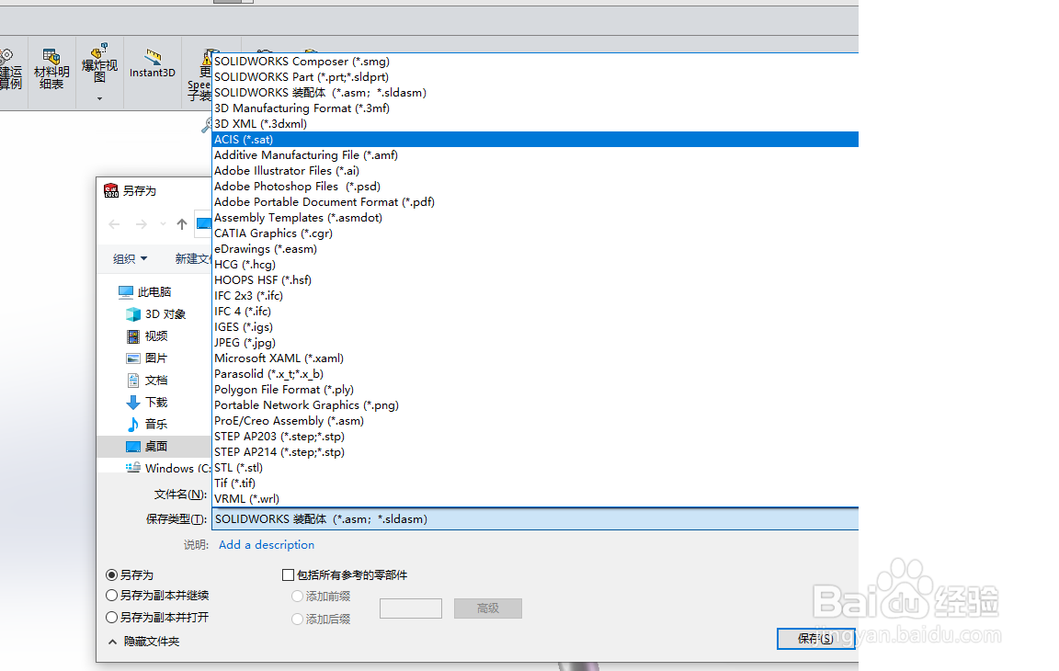
Task: Select the 音乐 folder in the sidebar
Action: point(147,424)
